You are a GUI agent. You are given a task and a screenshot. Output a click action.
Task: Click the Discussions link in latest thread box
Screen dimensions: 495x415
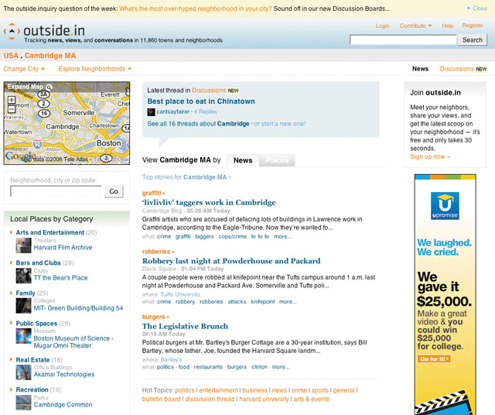click(209, 91)
